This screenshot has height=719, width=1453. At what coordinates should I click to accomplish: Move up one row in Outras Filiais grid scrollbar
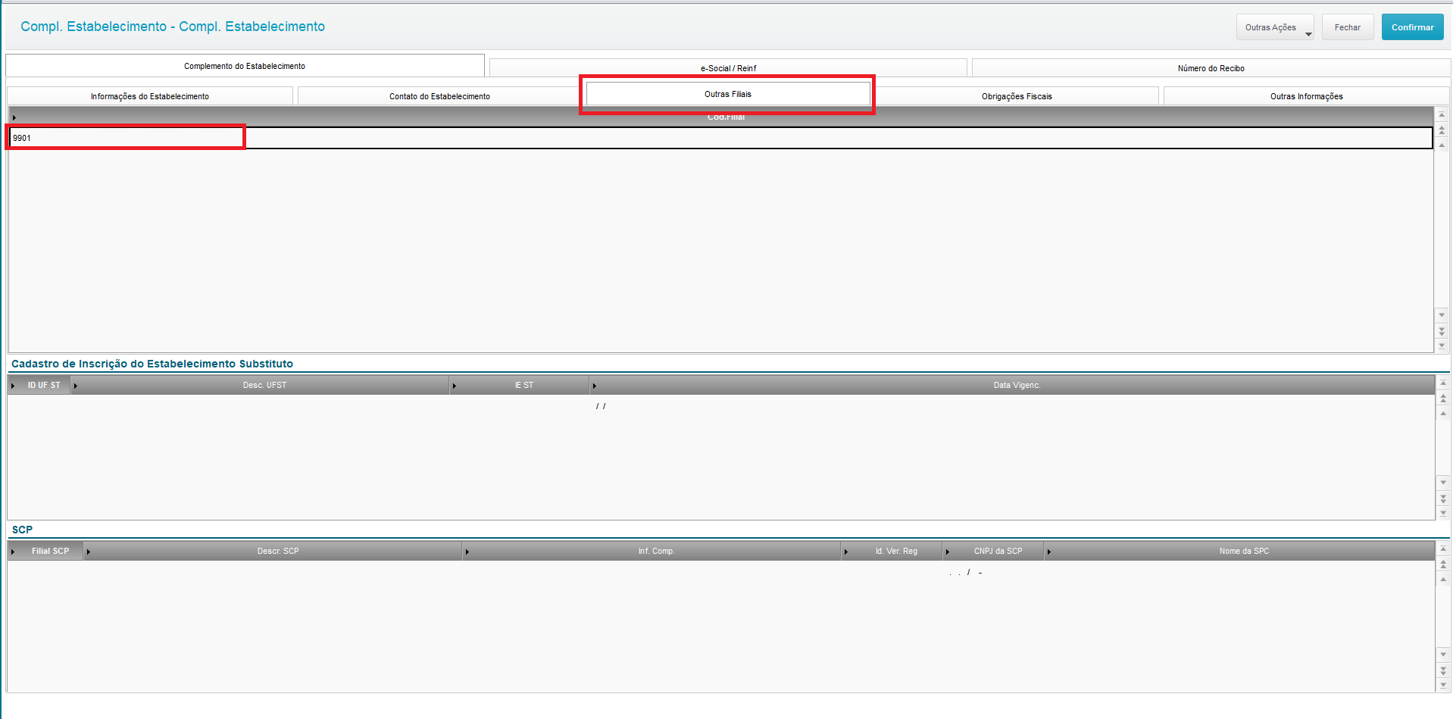point(1442,145)
